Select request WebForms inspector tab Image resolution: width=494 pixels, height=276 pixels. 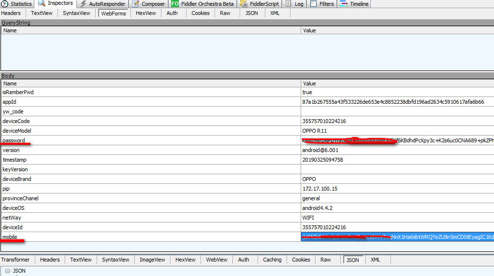[x=114, y=13]
